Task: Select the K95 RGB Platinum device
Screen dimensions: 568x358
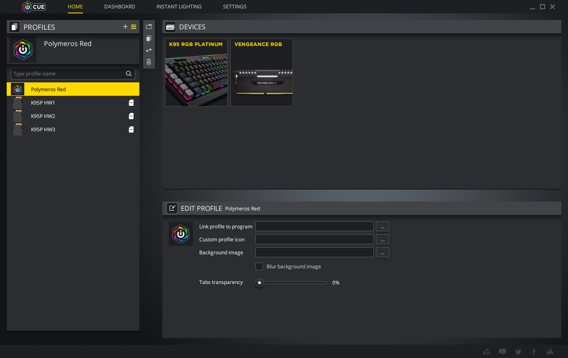Action: click(x=196, y=73)
